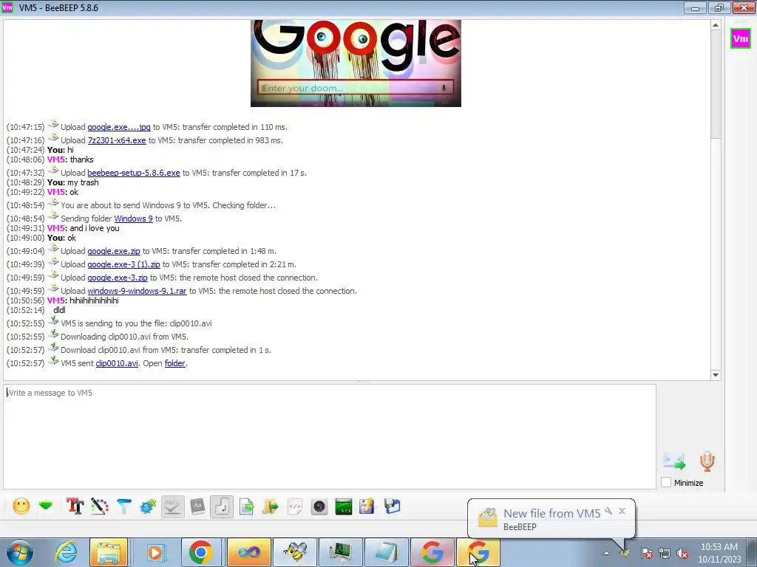Screen dimensions: 757x567
Task: Open the windows-9-windows-9.1.rar link
Action: (x=137, y=291)
